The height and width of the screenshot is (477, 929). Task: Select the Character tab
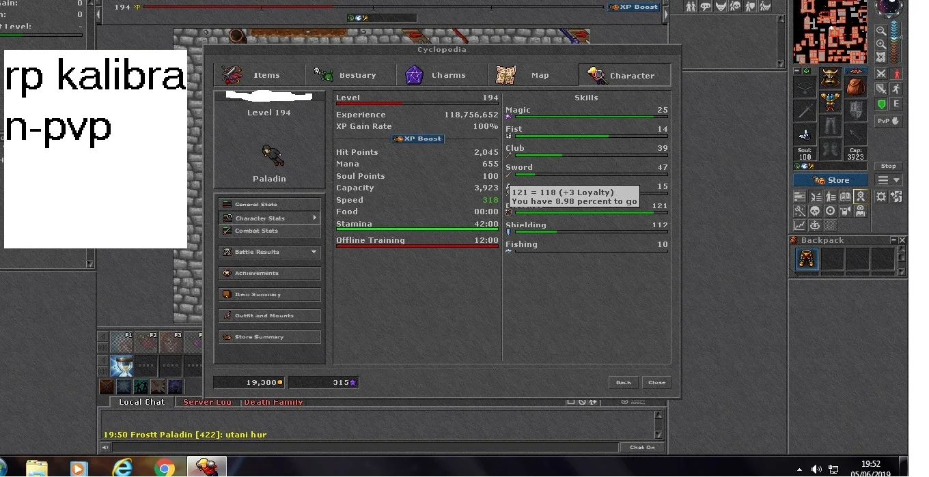click(x=625, y=75)
